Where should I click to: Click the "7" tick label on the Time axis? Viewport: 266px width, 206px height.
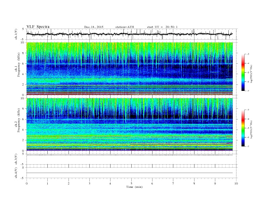(x=173, y=183)
